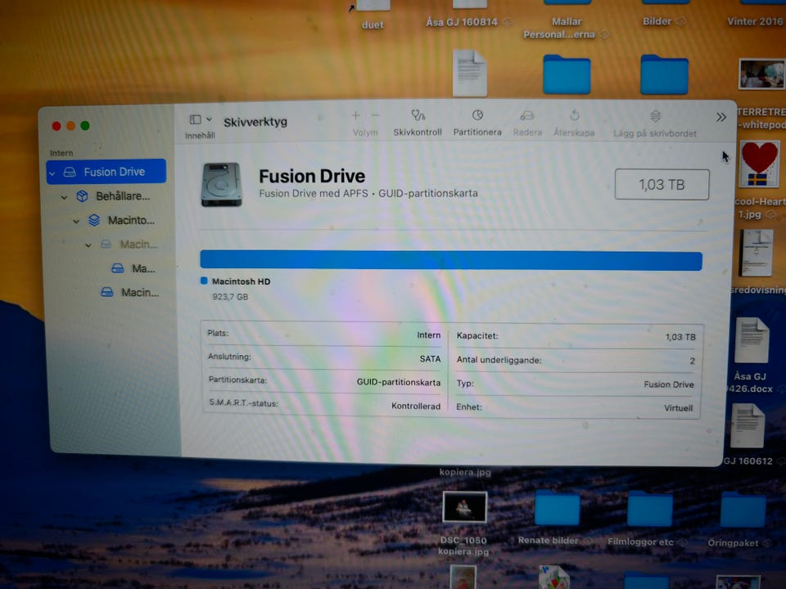This screenshot has width=786, height=589.
Task: Click the Återskapa restore icon
Action: point(574,116)
